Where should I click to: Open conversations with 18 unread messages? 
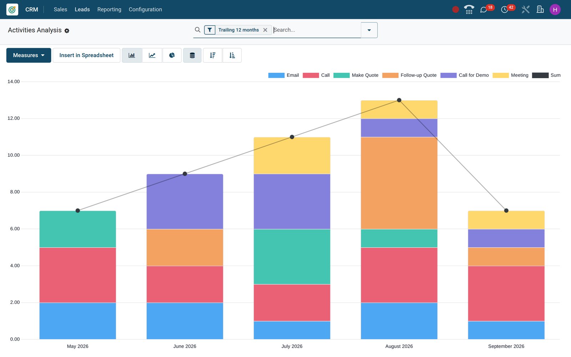[x=487, y=9]
